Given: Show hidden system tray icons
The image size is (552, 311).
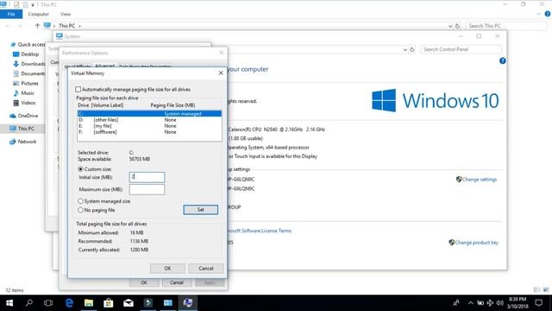Looking at the screenshot, I should click(x=470, y=303).
